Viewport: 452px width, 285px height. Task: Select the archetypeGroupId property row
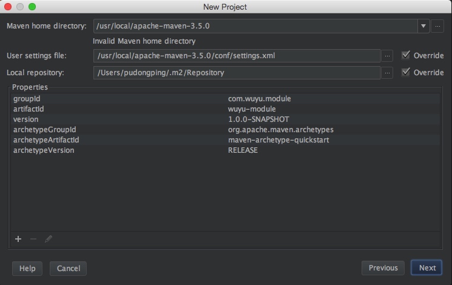click(x=226, y=130)
